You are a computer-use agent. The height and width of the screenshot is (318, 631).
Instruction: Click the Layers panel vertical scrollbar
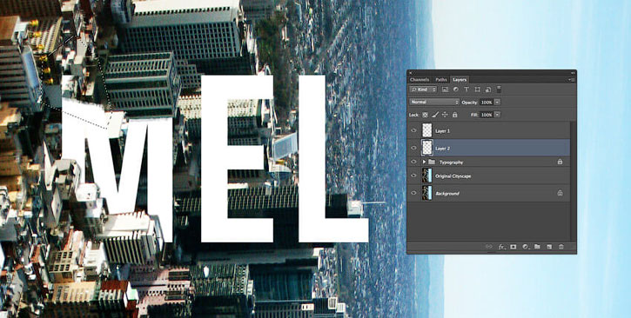(573, 181)
